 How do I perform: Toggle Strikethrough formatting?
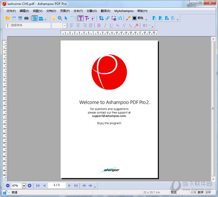pyautogui.click(x=118, y=25)
